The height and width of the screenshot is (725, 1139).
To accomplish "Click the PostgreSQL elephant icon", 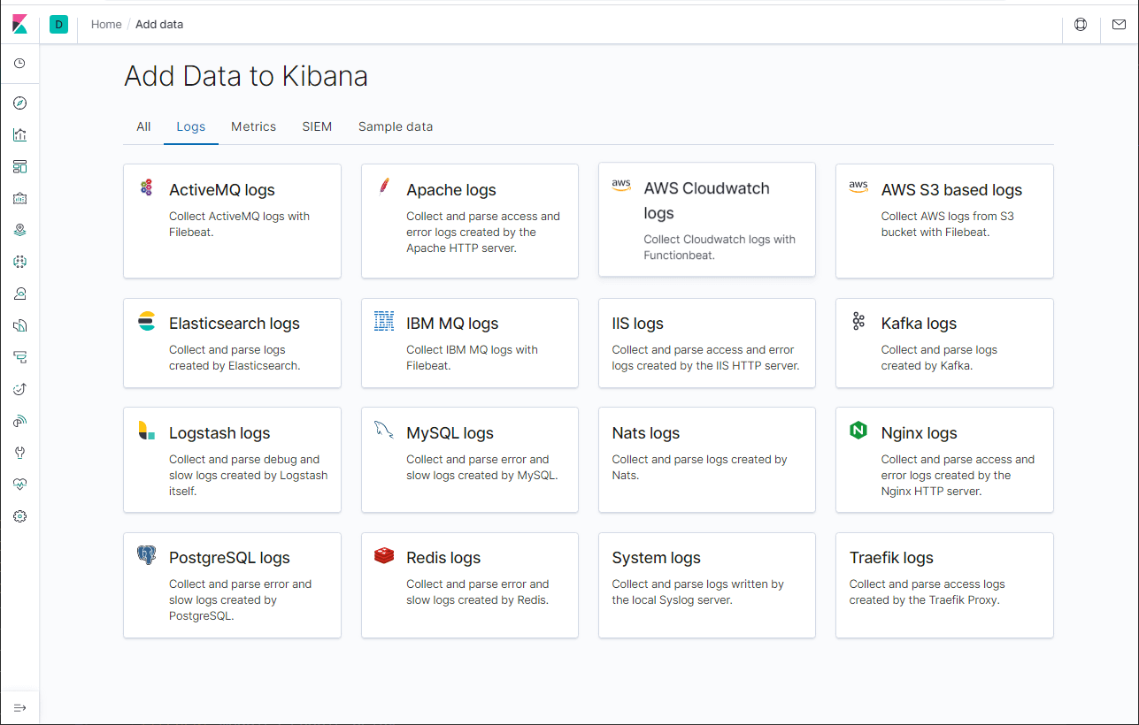I will click(147, 555).
